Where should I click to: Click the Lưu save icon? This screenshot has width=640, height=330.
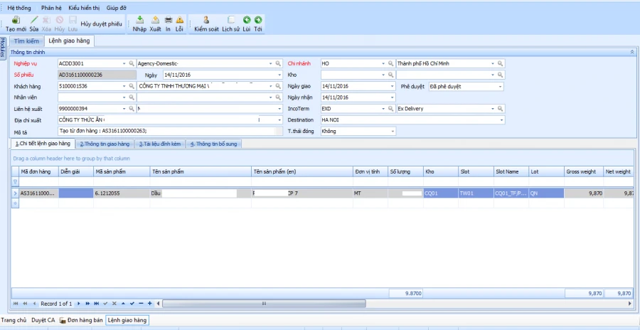(x=73, y=20)
